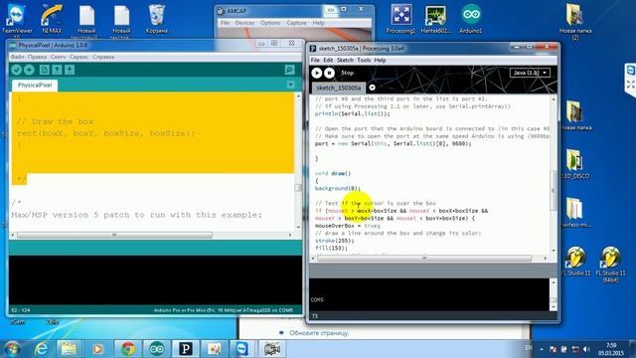Open the LED_DISCO desktop folder
Screen dimensions: 636x358
tap(575, 164)
